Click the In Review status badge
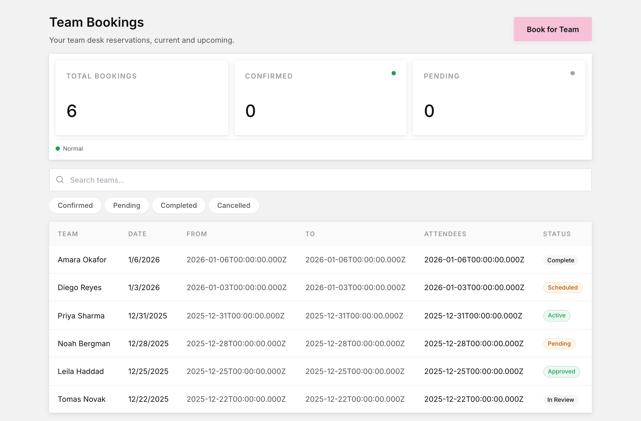This screenshot has height=421, width=641. (x=560, y=400)
